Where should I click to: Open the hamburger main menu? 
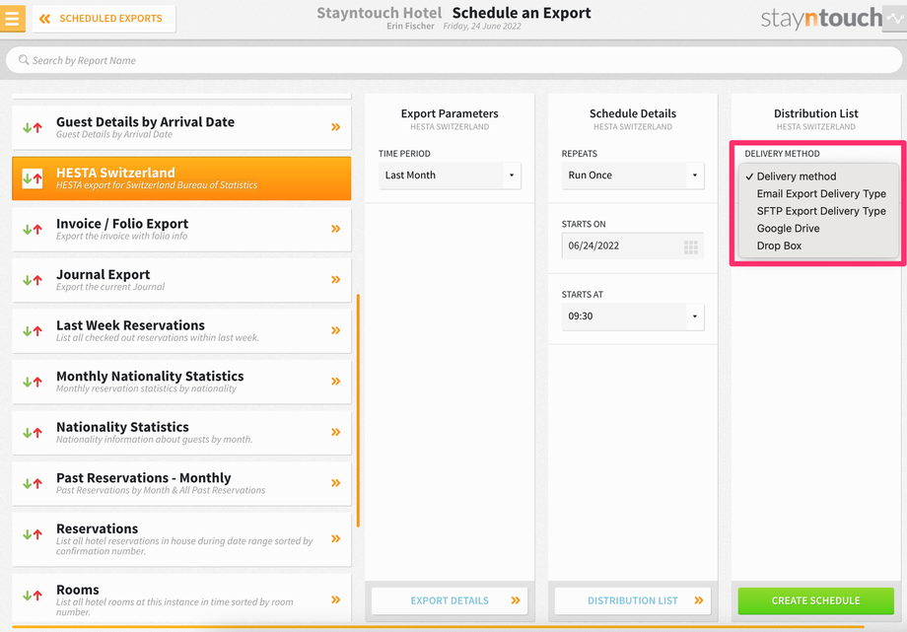[12, 18]
